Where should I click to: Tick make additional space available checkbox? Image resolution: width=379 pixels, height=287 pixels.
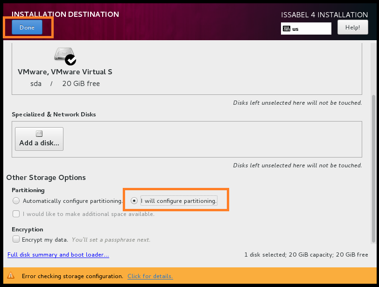pos(16,214)
